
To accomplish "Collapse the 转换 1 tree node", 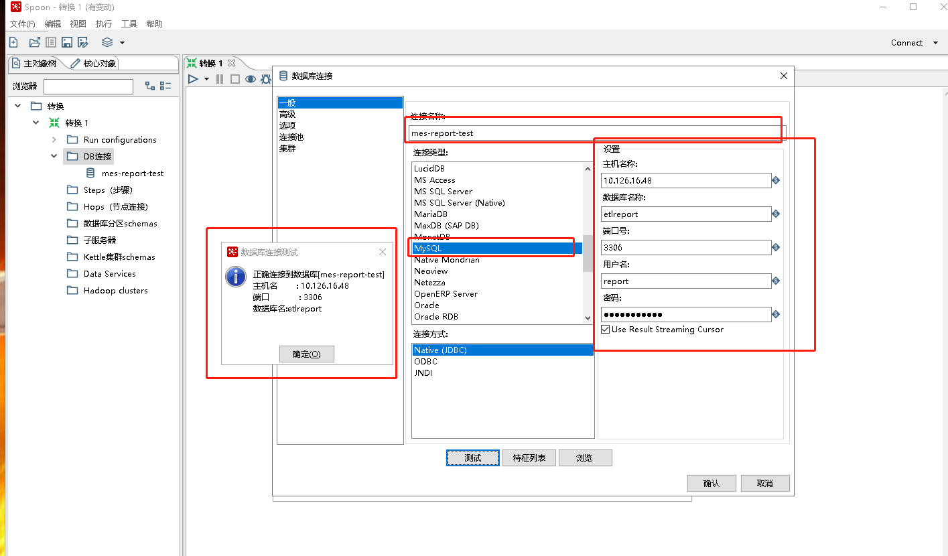I will tap(36, 123).
